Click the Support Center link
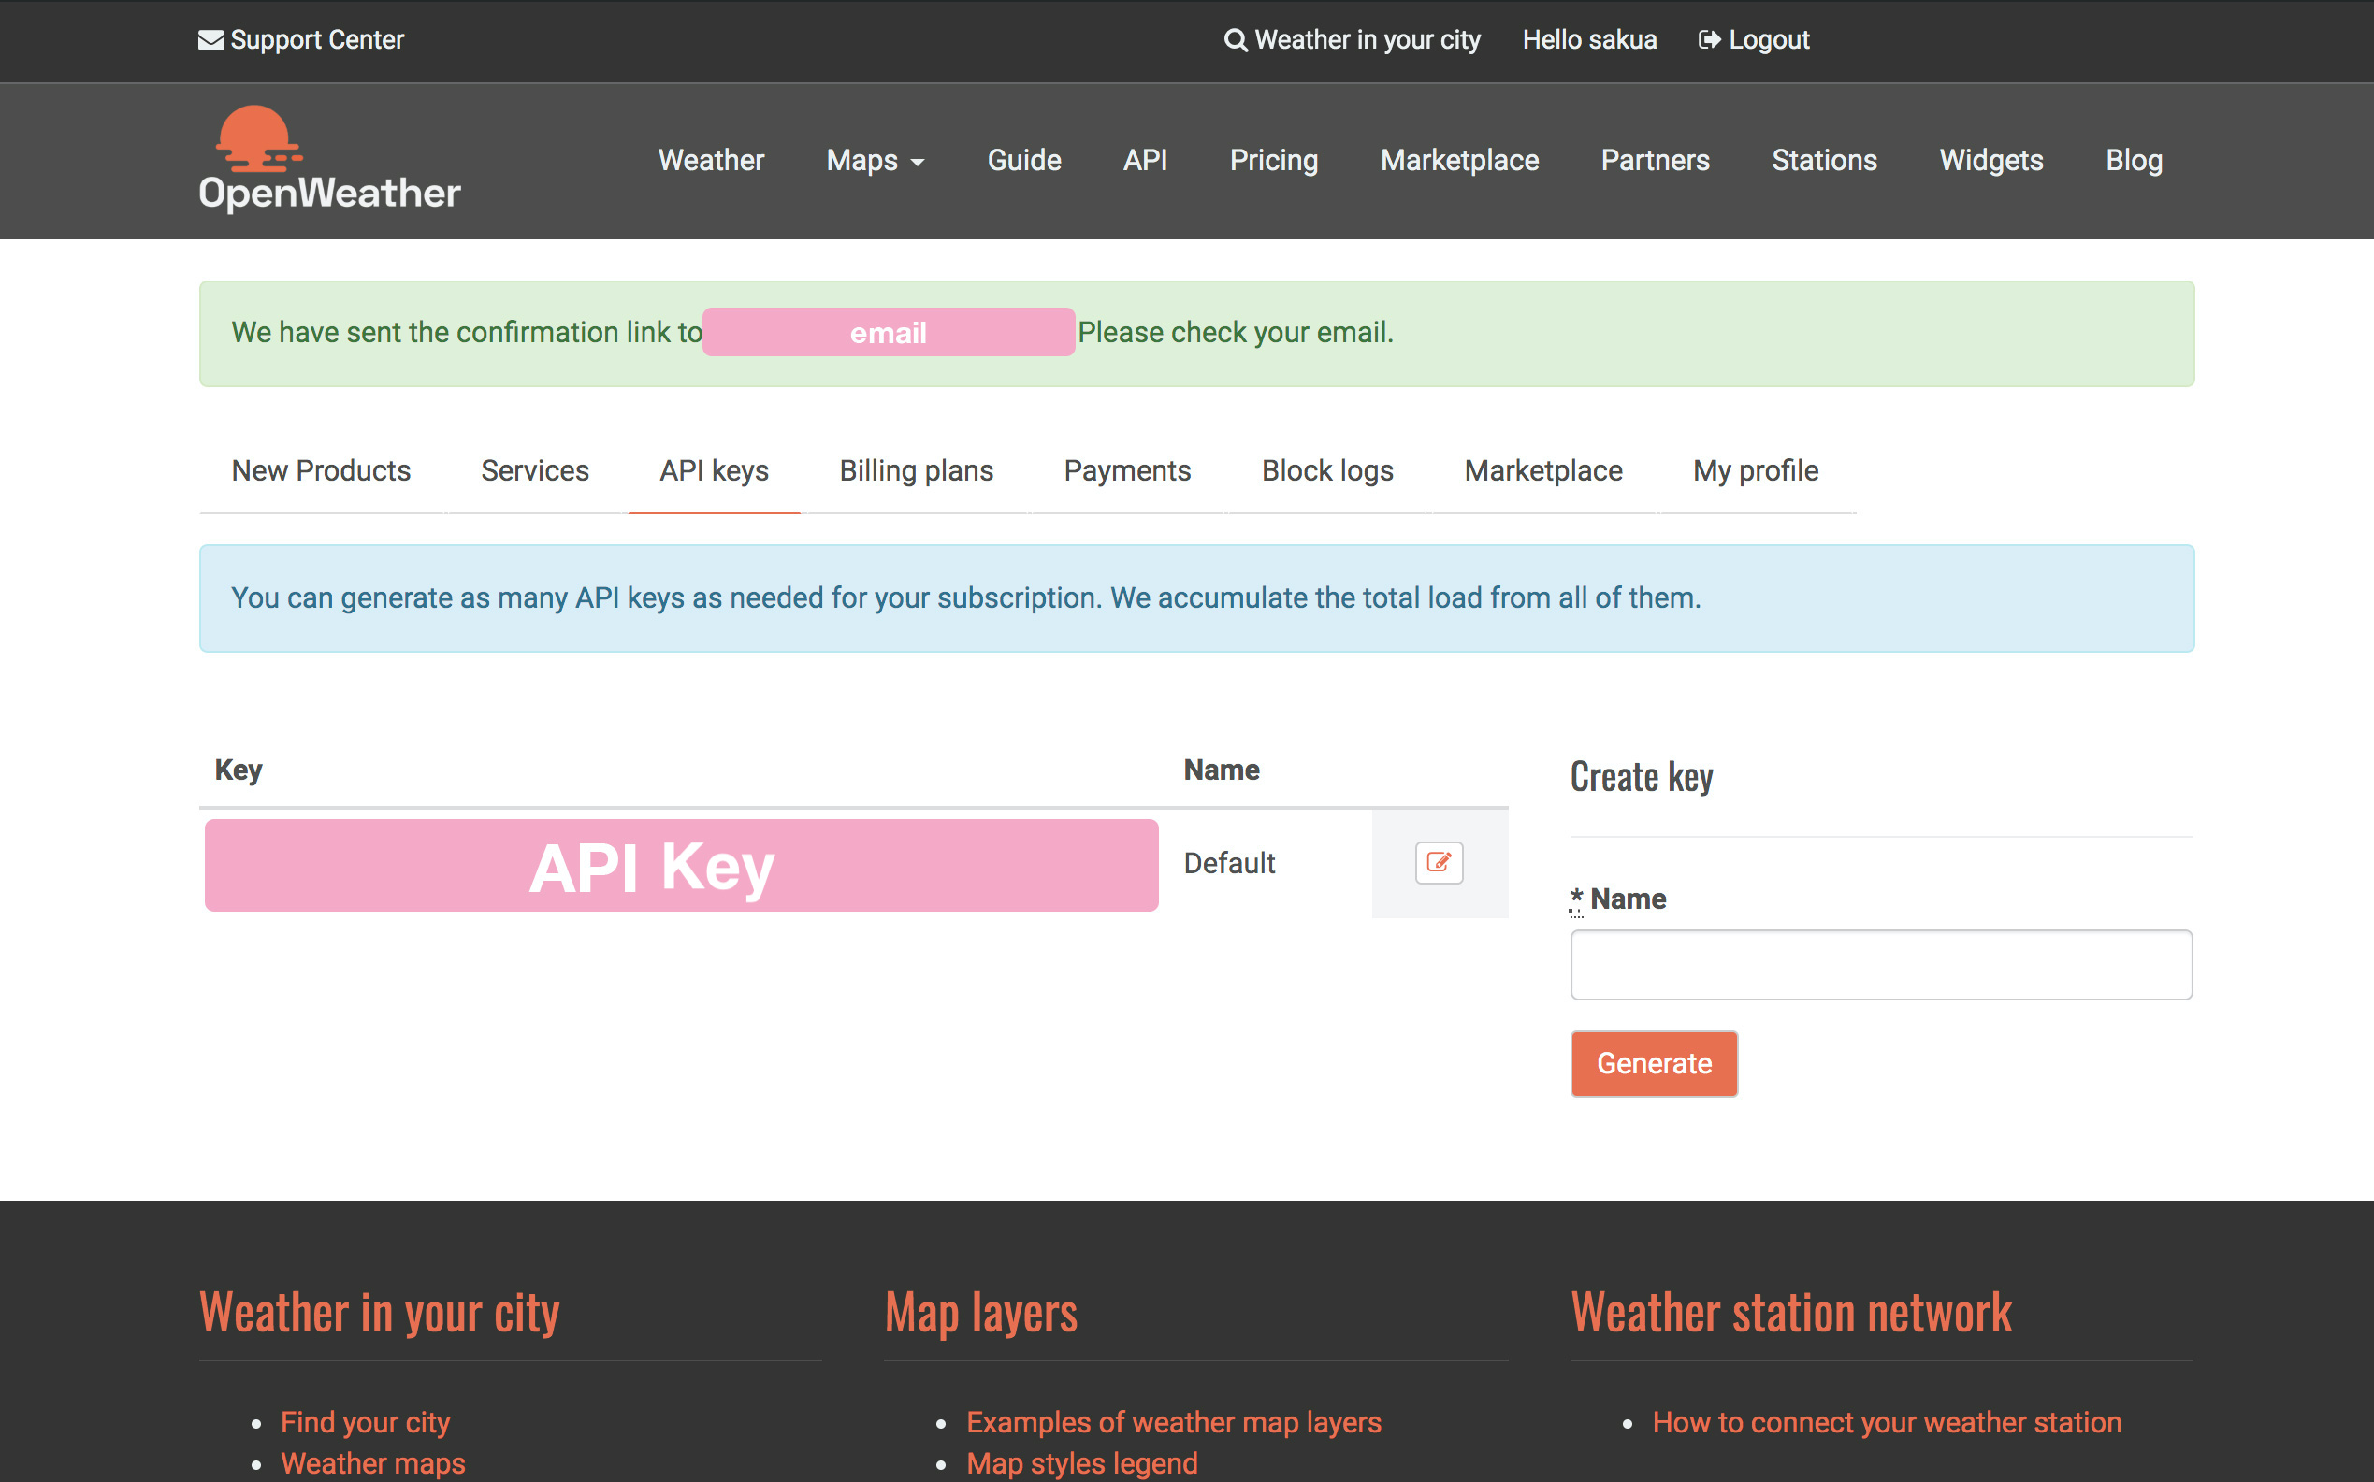The height and width of the screenshot is (1482, 2374). click(317, 40)
